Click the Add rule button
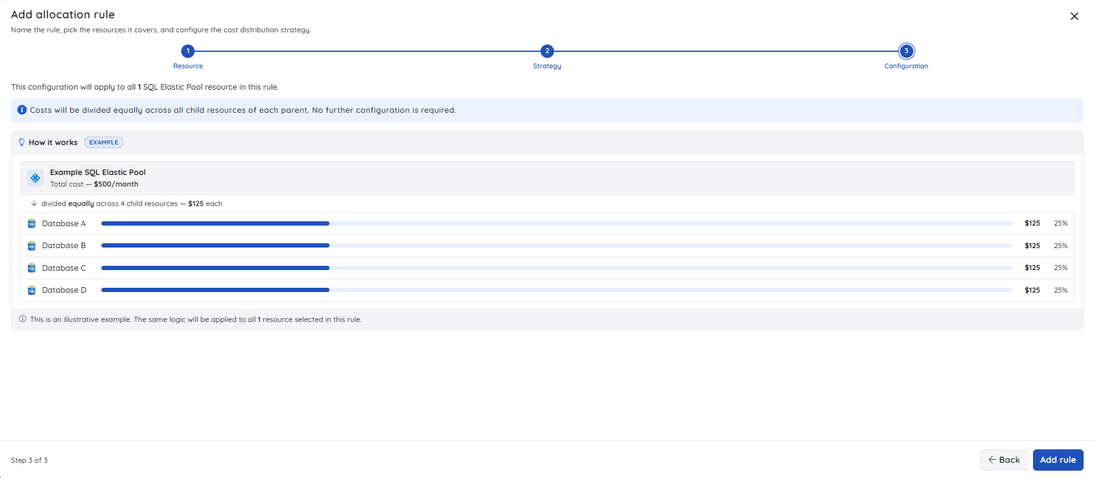 click(1058, 460)
